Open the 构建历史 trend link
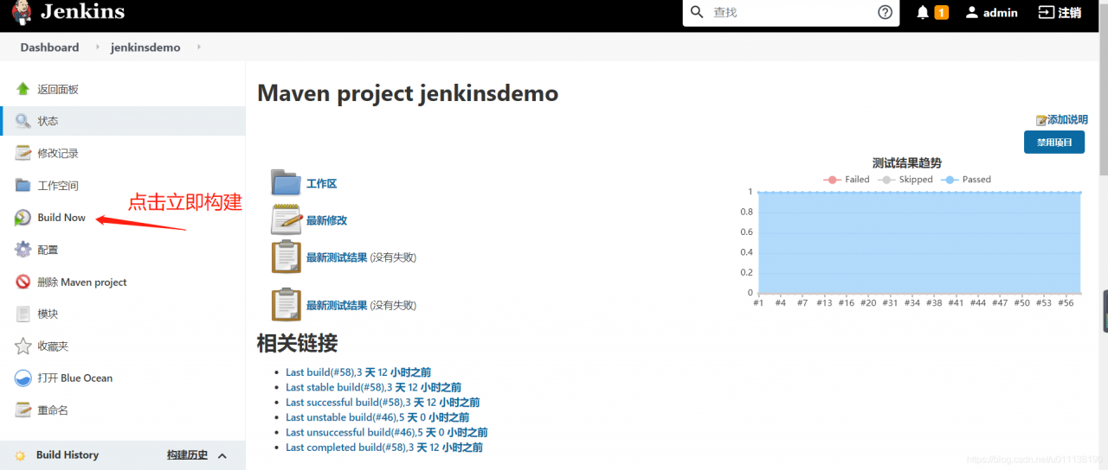 pyautogui.click(x=187, y=455)
